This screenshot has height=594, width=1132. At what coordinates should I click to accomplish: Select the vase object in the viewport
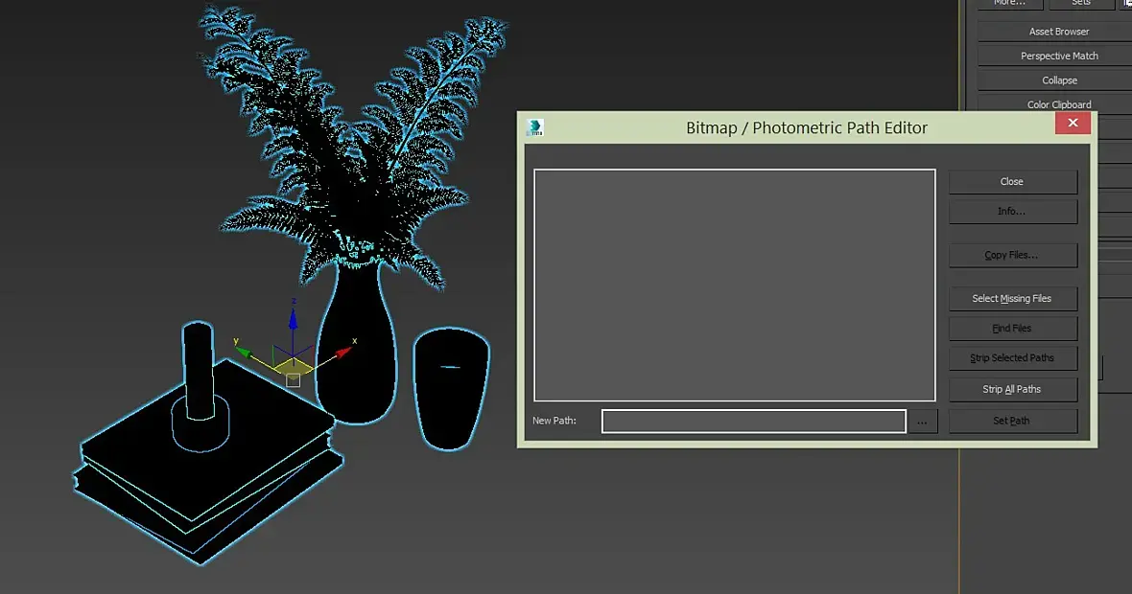(357, 346)
